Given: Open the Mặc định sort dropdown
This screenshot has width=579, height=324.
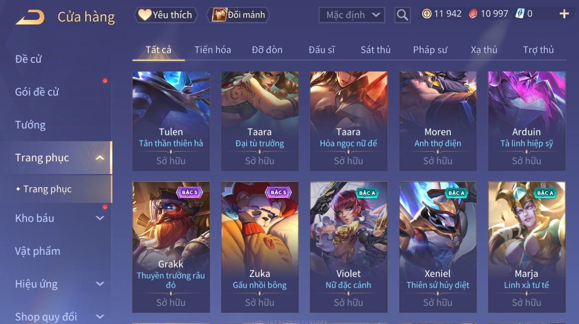Looking at the screenshot, I should pyautogui.click(x=352, y=15).
